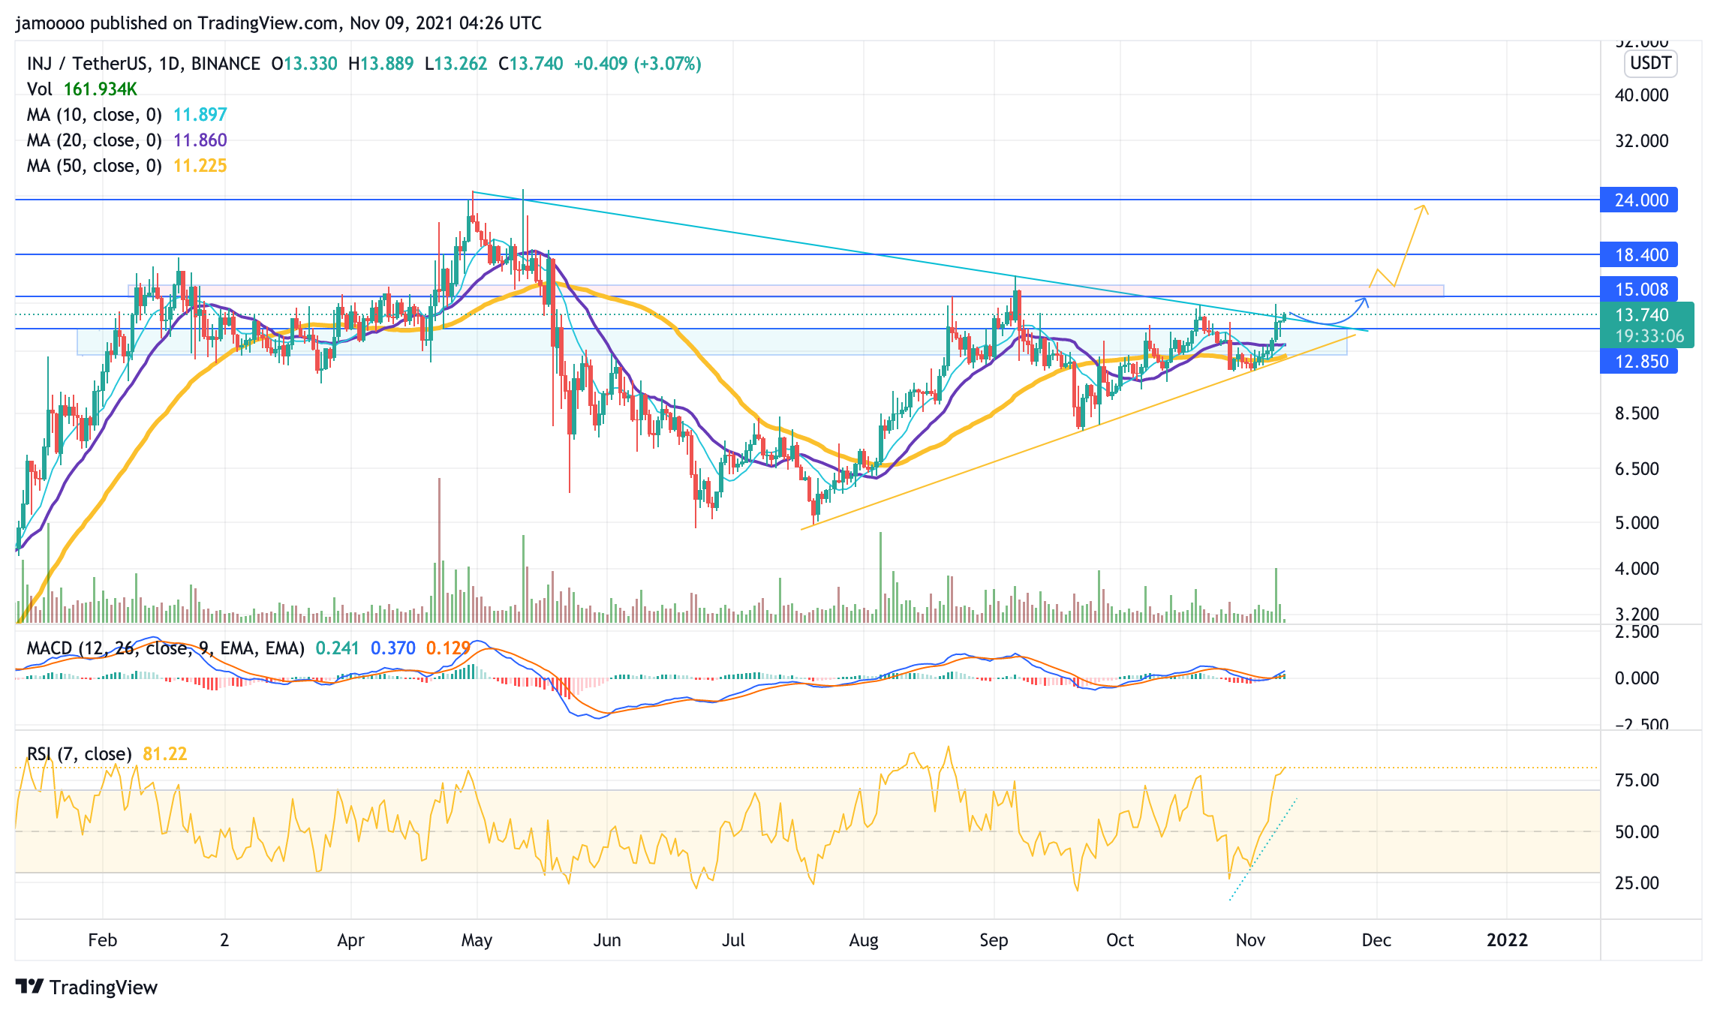1717x1013 pixels.
Task: Click the RSI value 81.22
Action: (165, 754)
